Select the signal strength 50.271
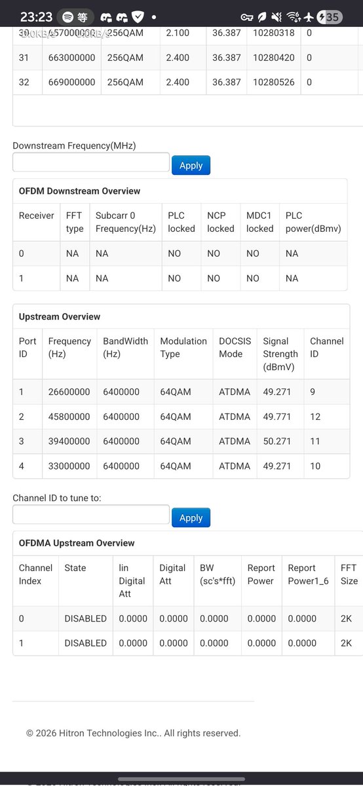This screenshot has height=786, width=363. click(277, 441)
